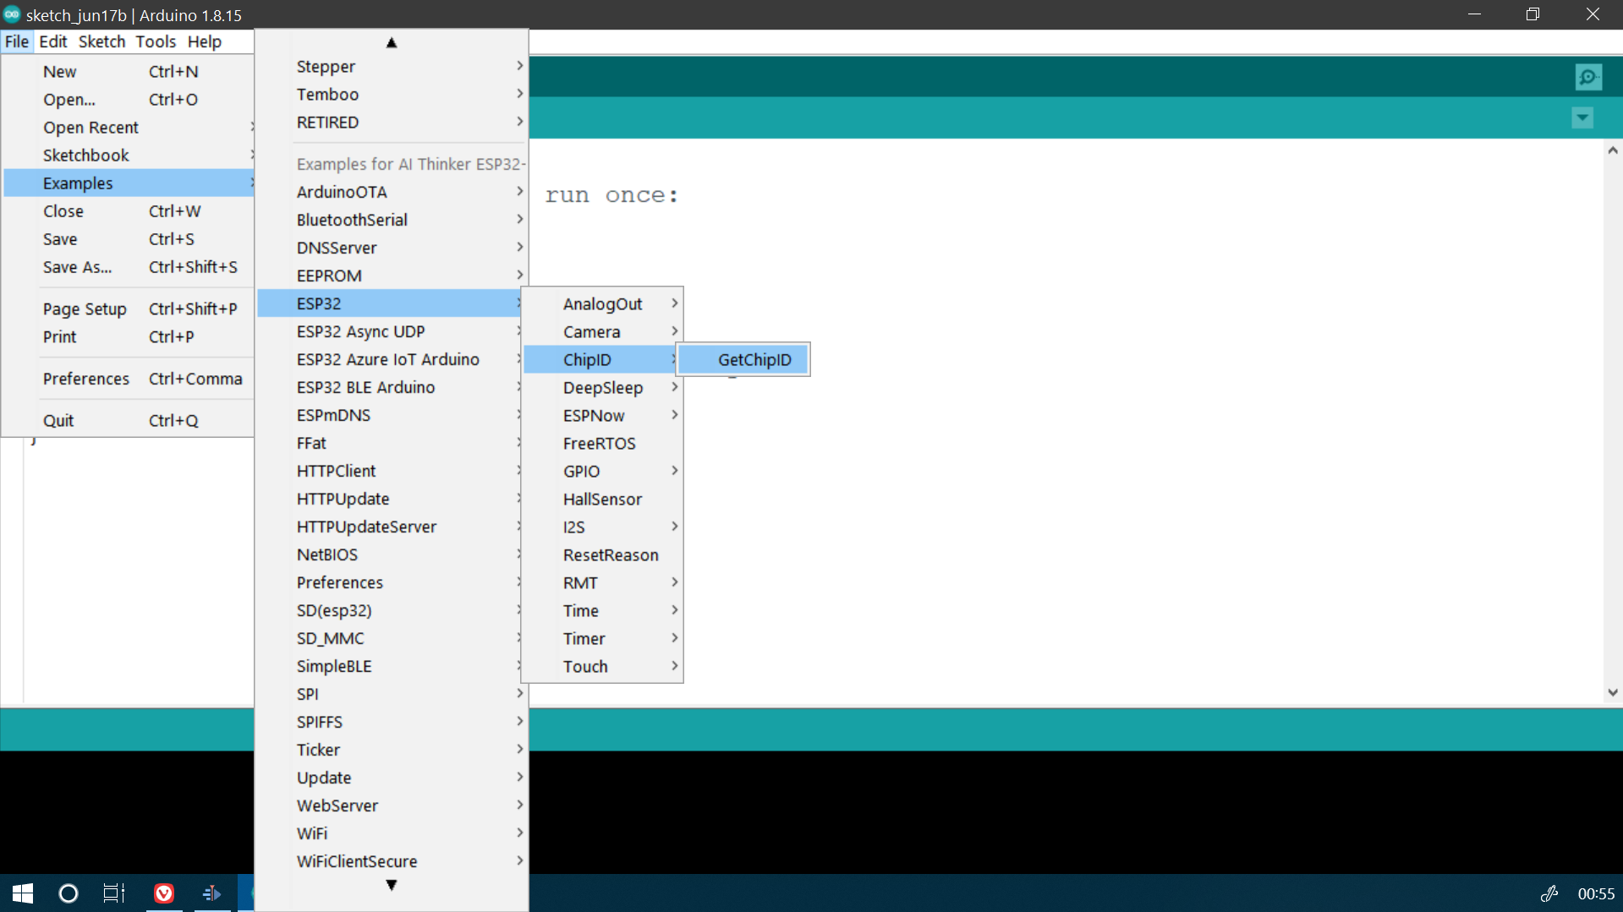Image resolution: width=1623 pixels, height=912 pixels.
Task: Expand Touch submenu
Action: (602, 666)
